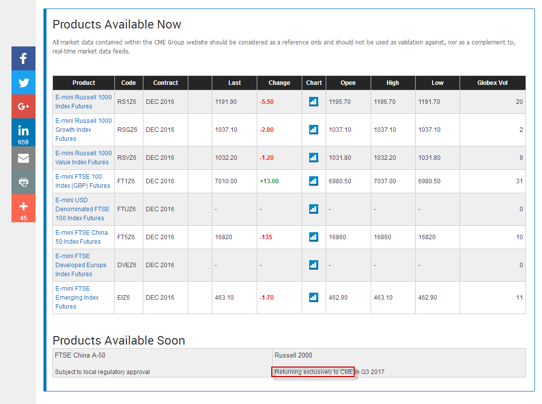Click the print page icon
This screenshot has height=404, width=542.
click(23, 182)
